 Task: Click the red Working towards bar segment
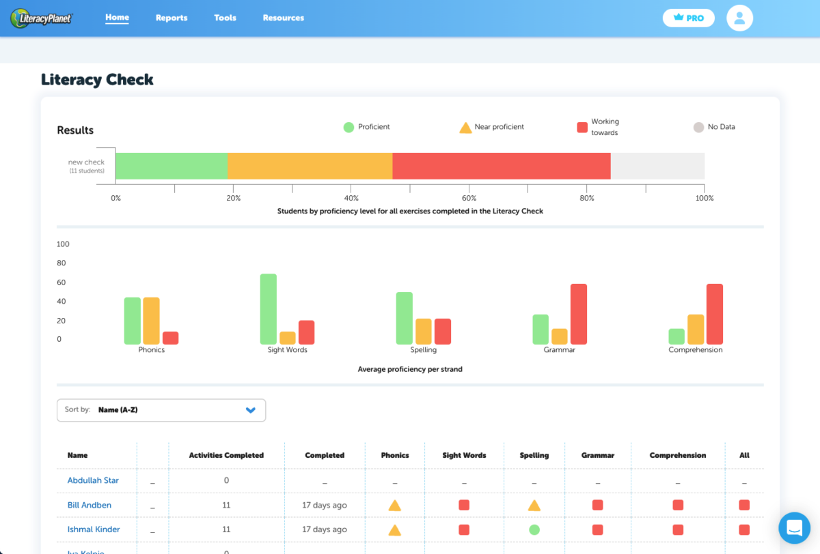click(501, 166)
